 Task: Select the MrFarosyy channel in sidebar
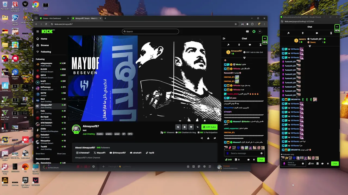pyautogui.click(x=51, y=88)
